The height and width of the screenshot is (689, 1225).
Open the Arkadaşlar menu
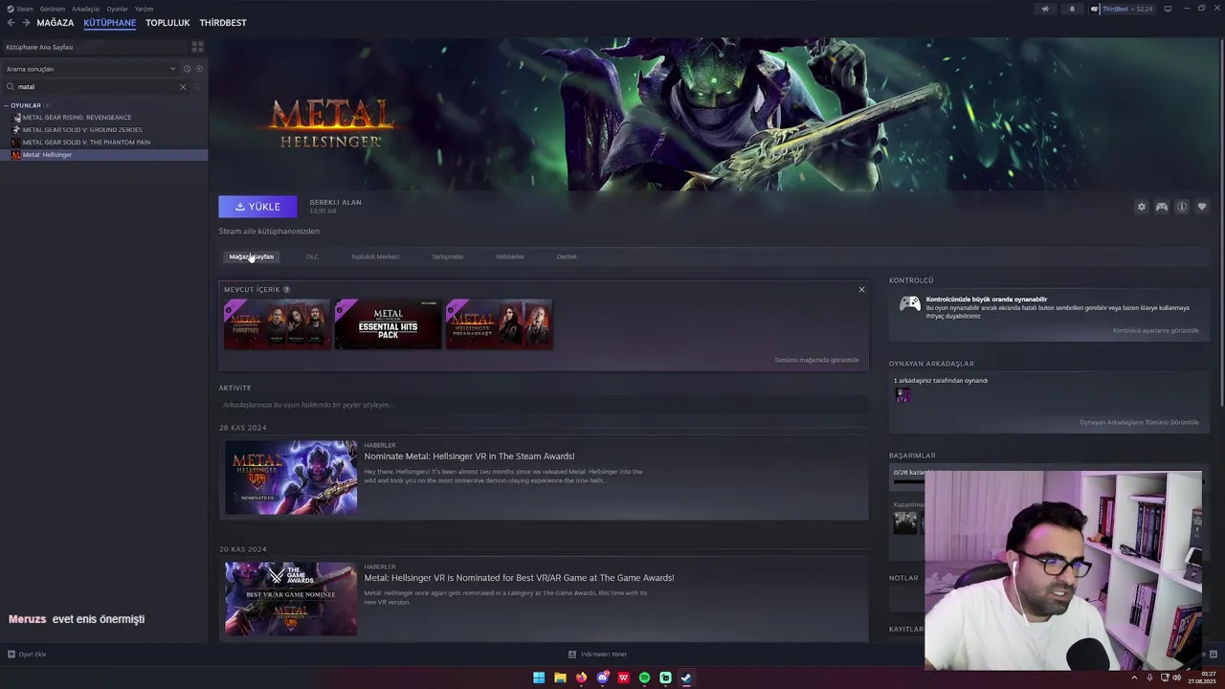[86, 9]
